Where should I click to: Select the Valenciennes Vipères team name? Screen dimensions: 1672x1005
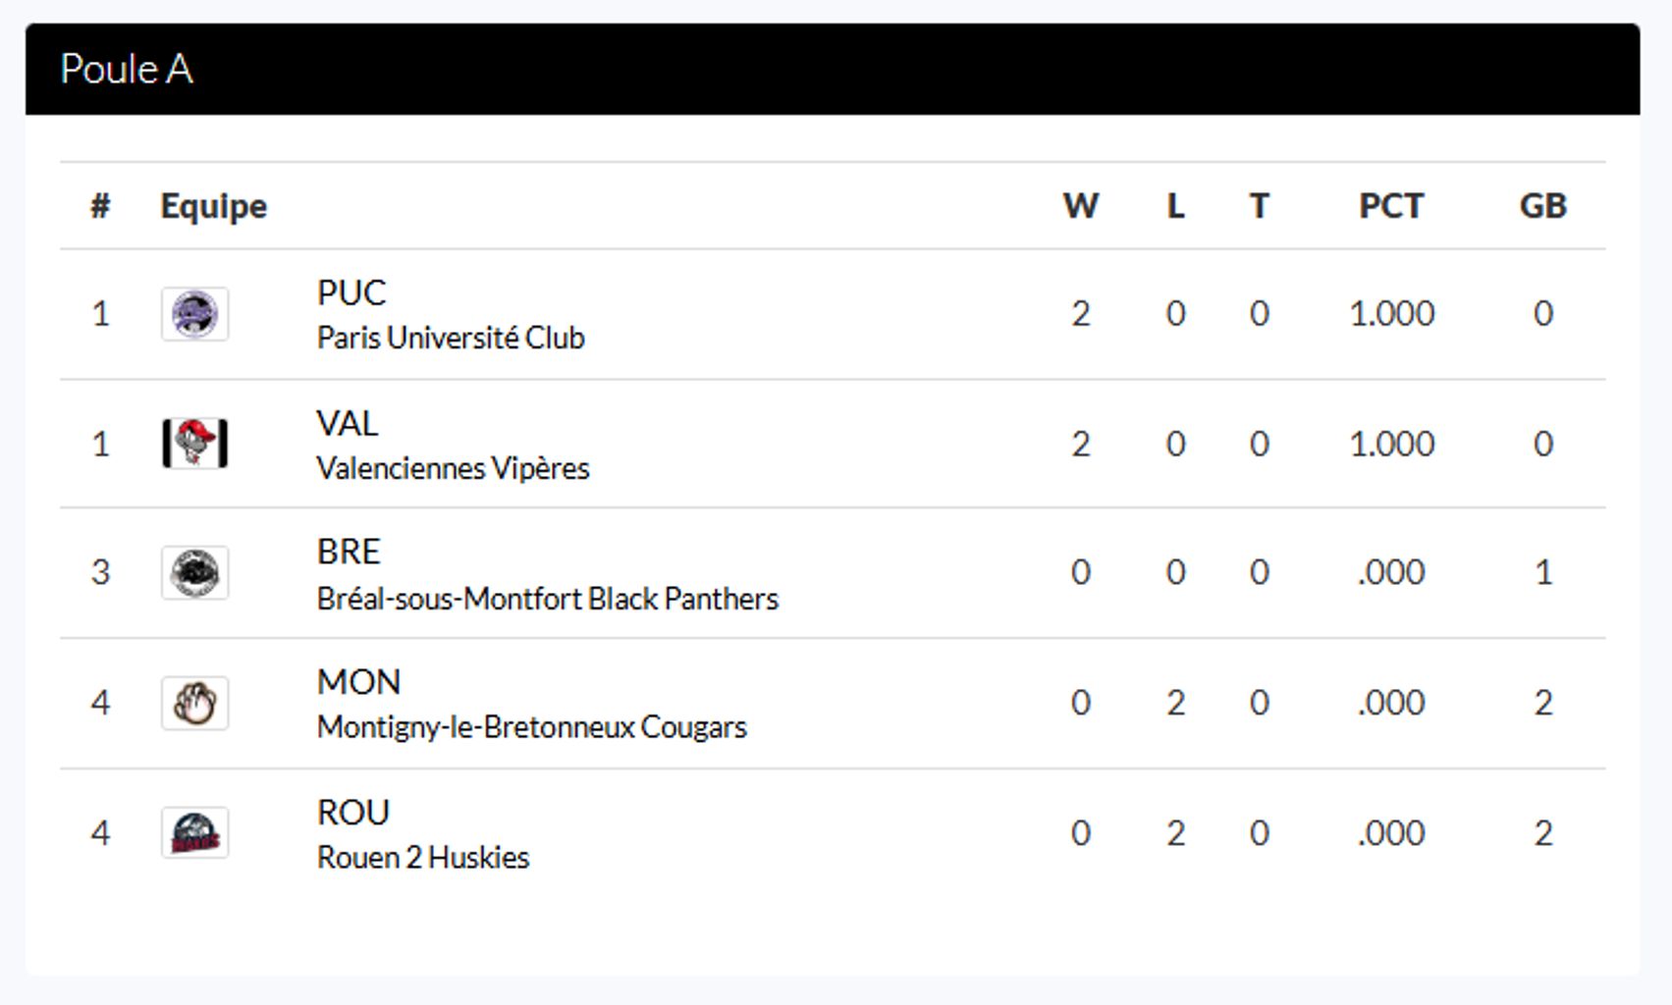[x=453, y=468]
